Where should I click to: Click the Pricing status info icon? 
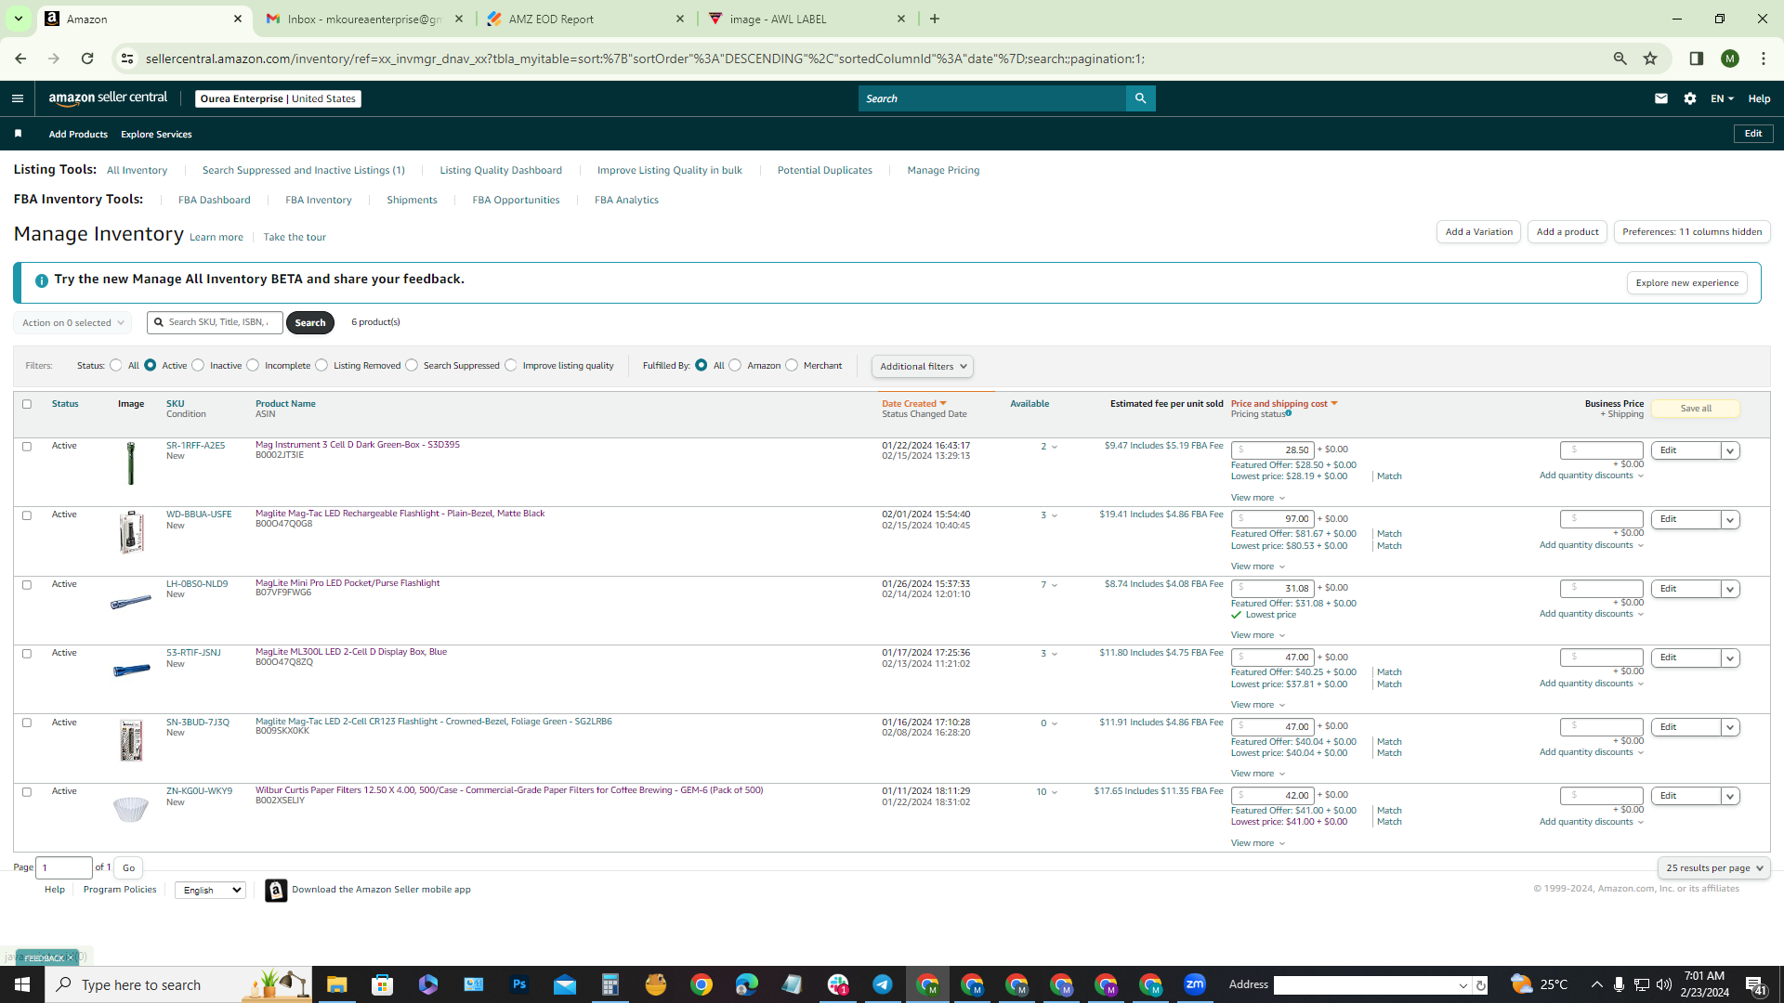[1289, 413]
